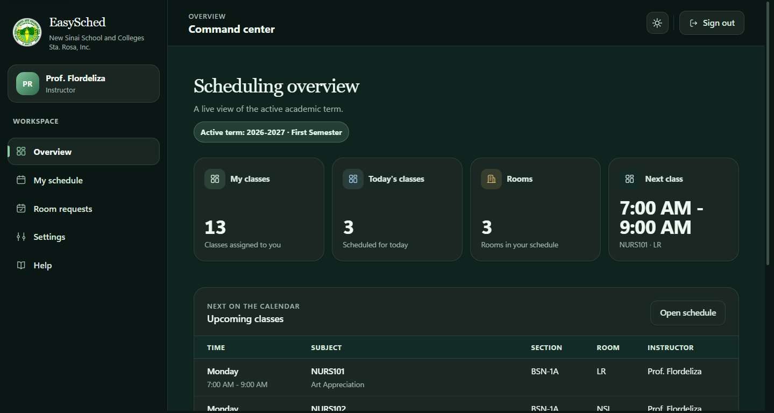Click the Rooms building icon
The width and height of the screenshot is (774, 413).
(491, 179)
